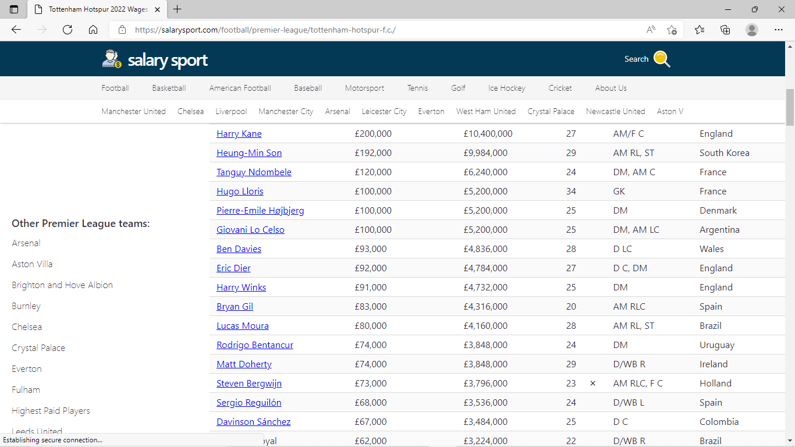
Task: Open the user profile avatar
Action: tap(752, 30)
